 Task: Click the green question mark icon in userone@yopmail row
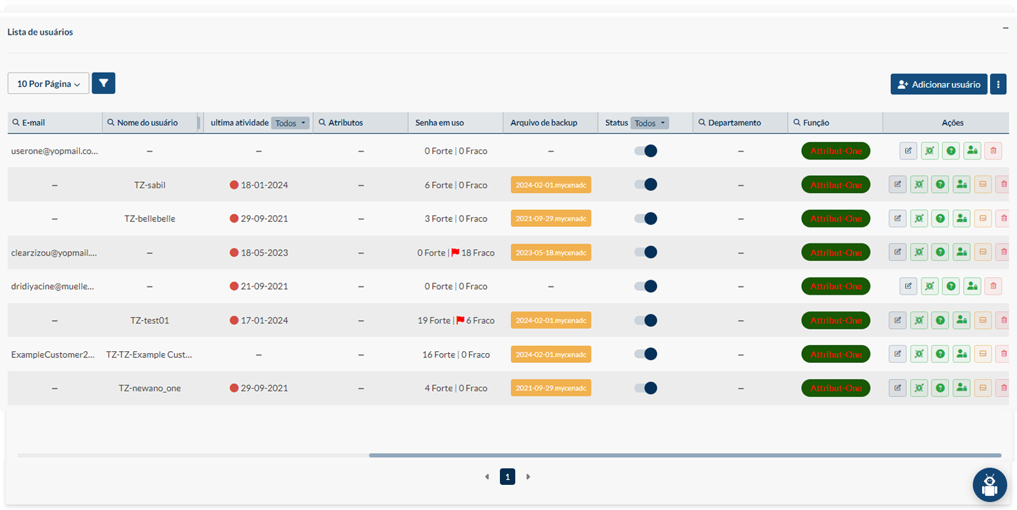pos(951,151)
